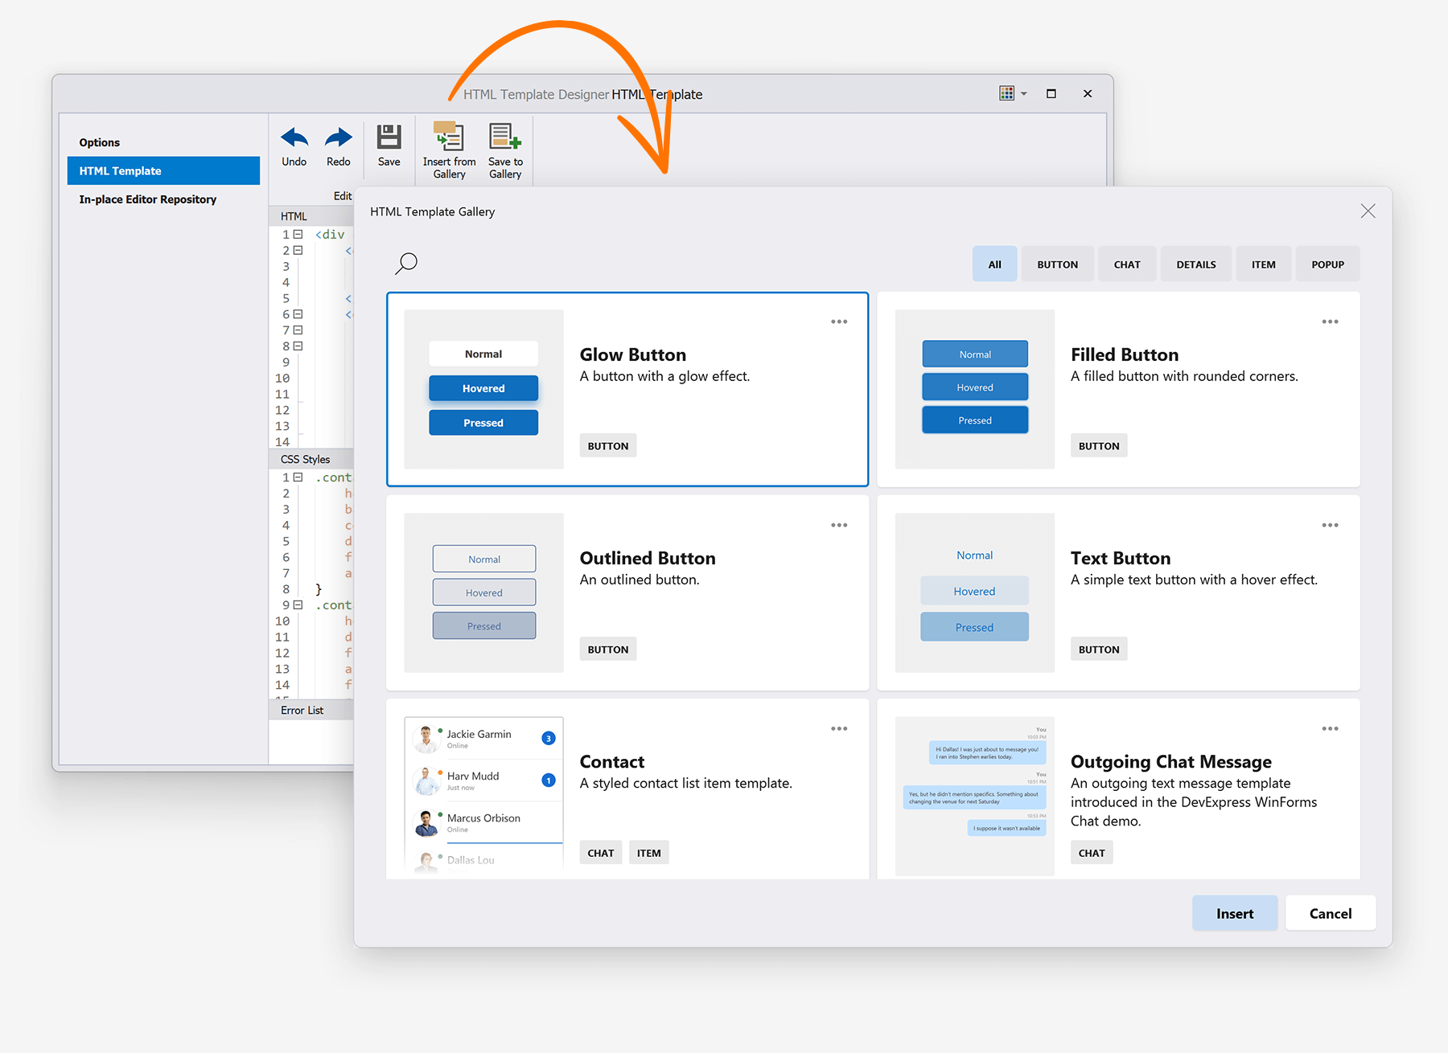Open search with the magnifier icon

pos(406,262)
